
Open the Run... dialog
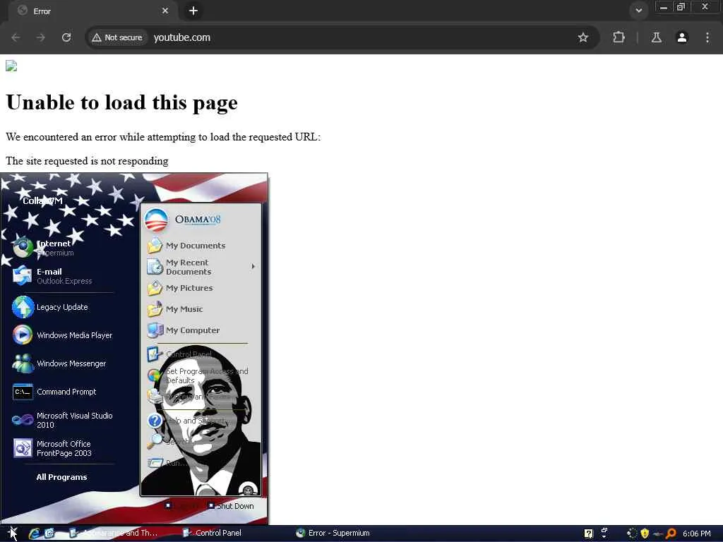click(168, 463)
